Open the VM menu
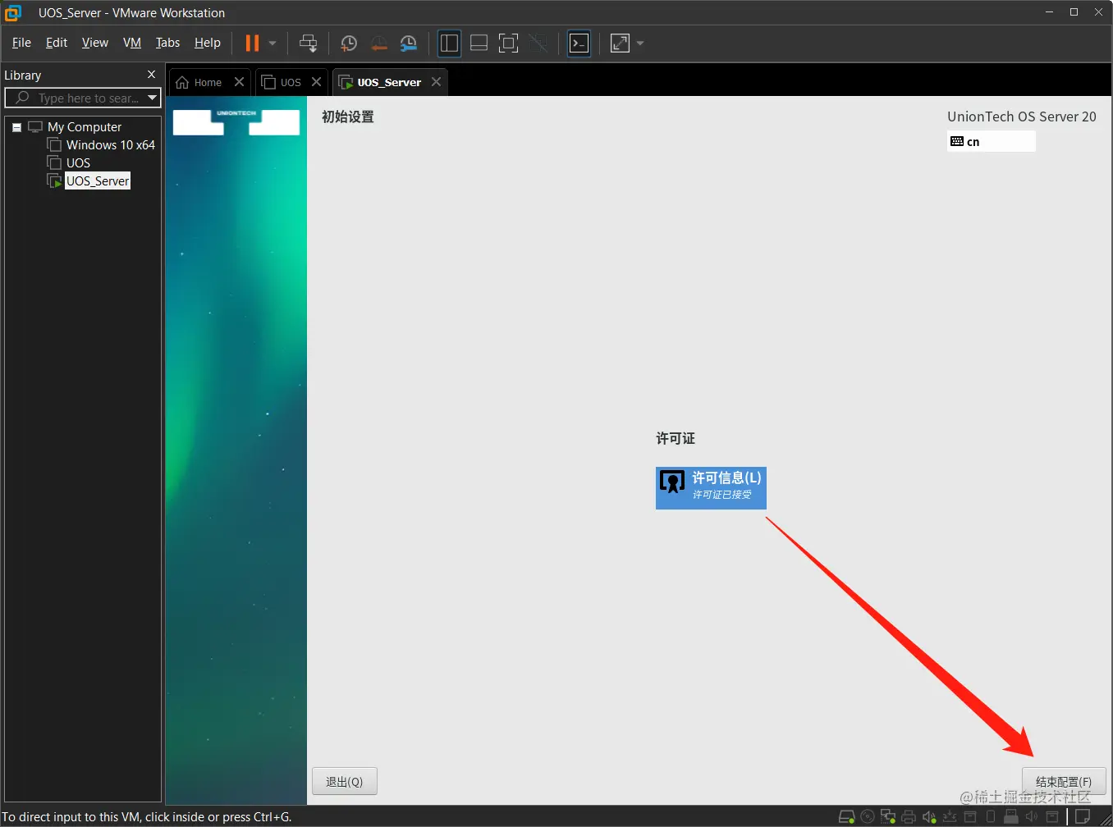The height and width of the screenshot is (827, 1113). tap(132, 43)
